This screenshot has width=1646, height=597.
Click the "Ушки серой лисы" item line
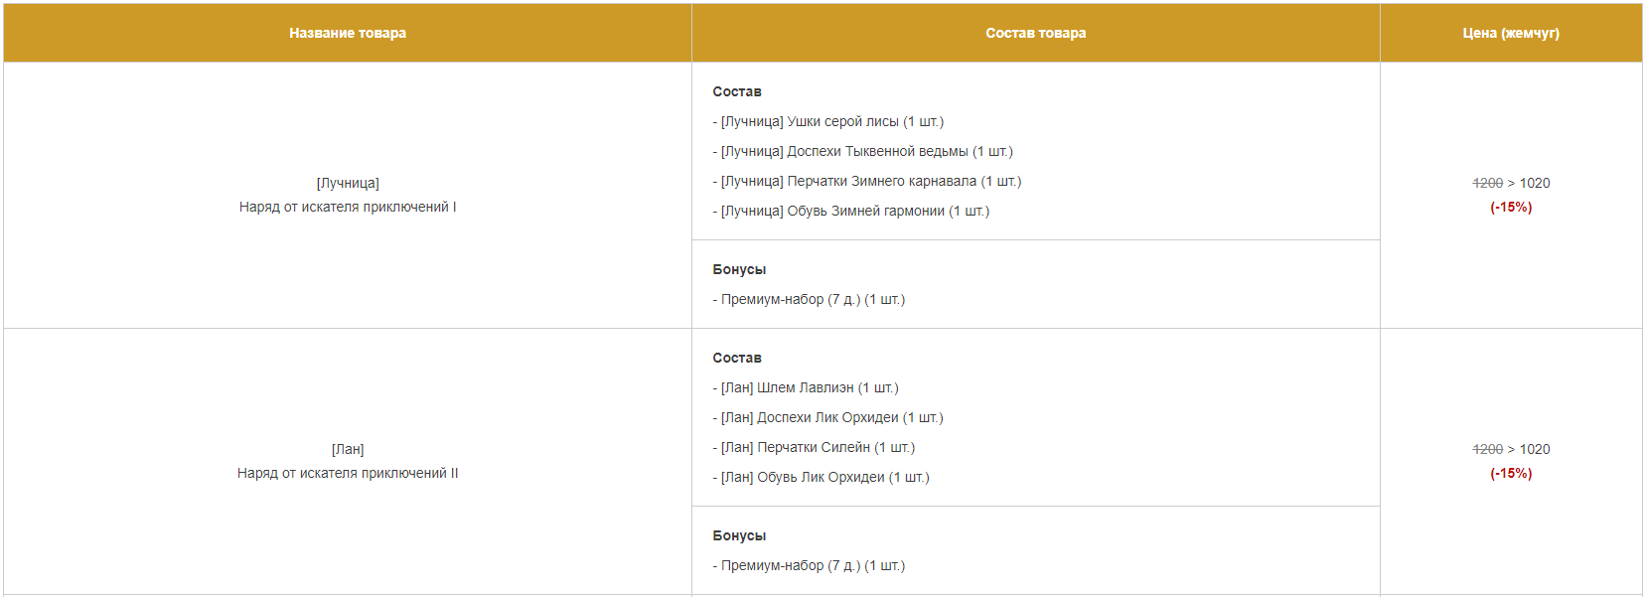click(x=828, y=121)
